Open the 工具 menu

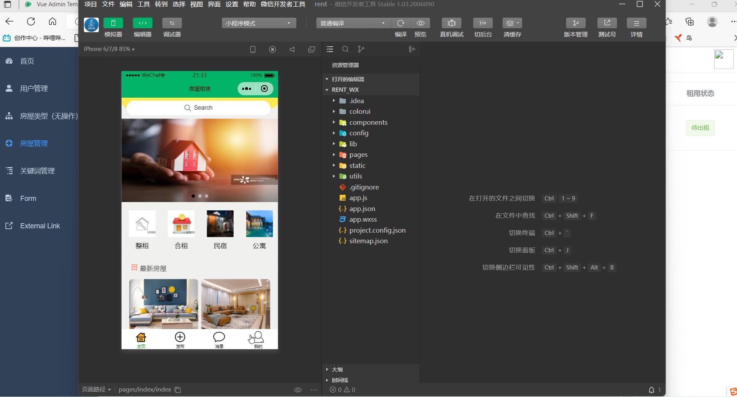coord(143,4)
